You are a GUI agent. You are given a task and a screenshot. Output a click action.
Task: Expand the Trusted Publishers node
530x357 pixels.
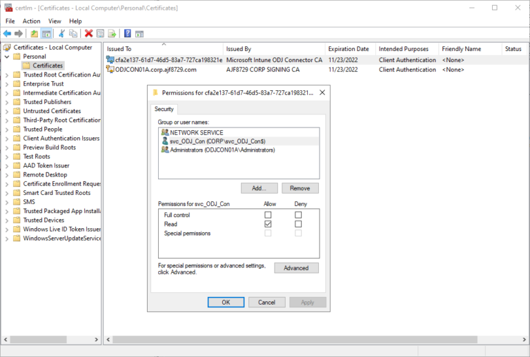tap(7, 102)
